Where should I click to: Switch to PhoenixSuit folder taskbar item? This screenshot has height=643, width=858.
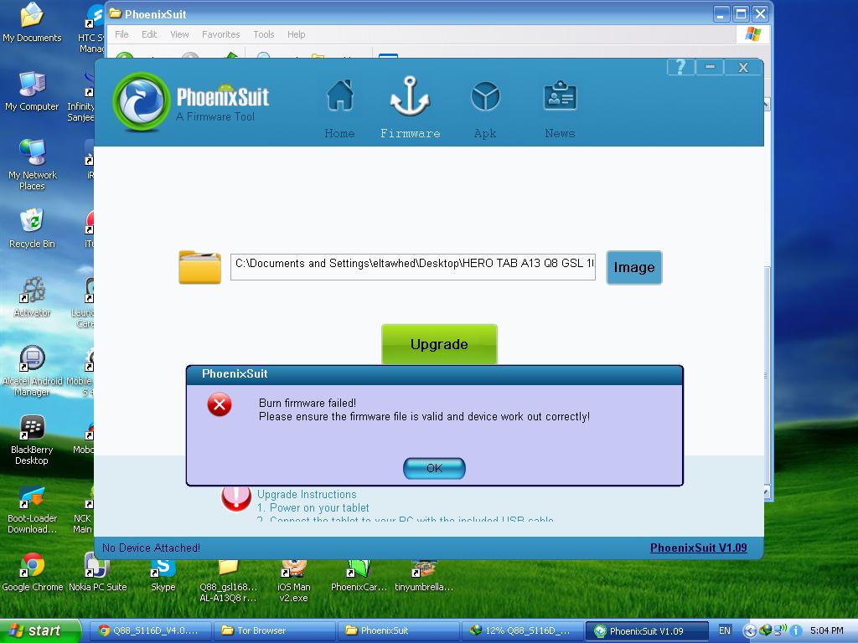[398, 630]
